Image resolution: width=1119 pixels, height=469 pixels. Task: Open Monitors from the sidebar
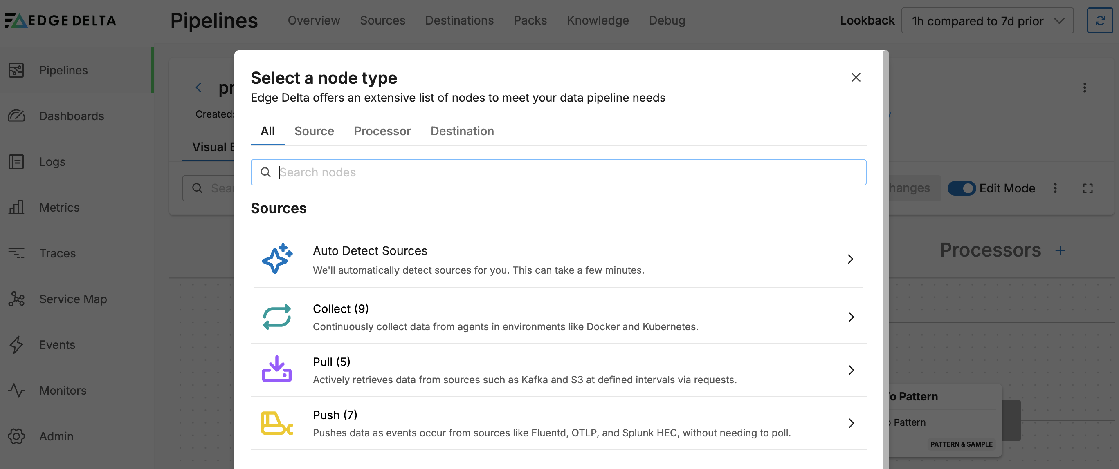point(62,391)
